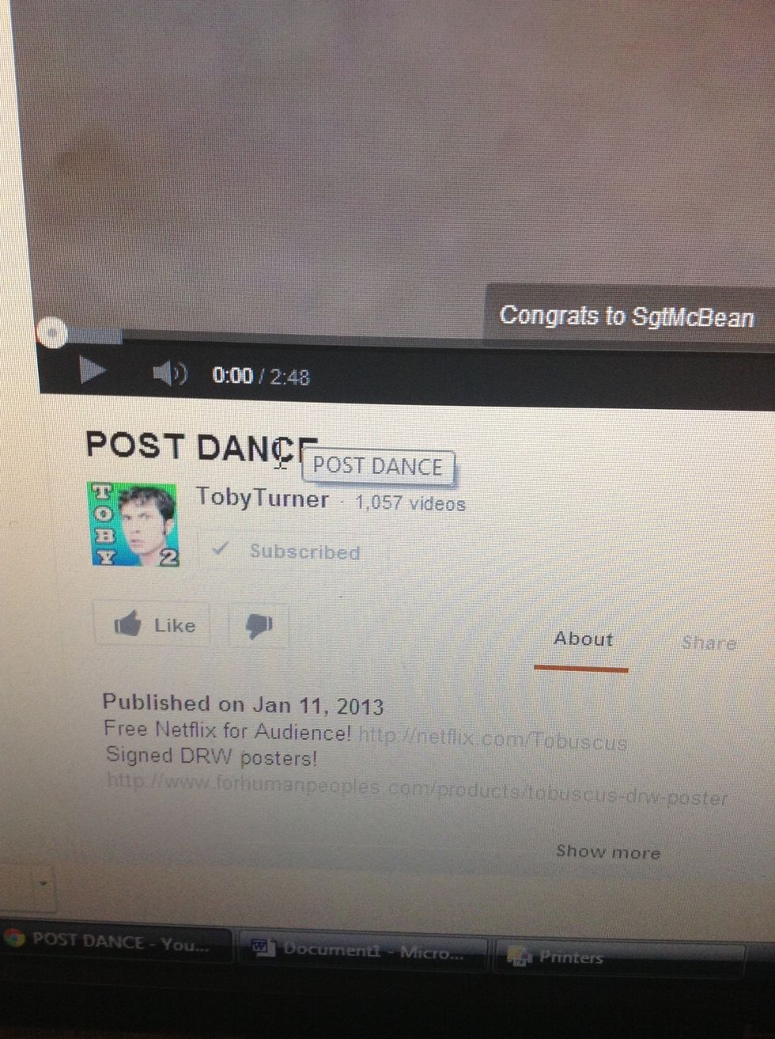Screen dimensions: 775x1039
Task: Click the POST DANCE video title
Action: [x=190, y=446]
